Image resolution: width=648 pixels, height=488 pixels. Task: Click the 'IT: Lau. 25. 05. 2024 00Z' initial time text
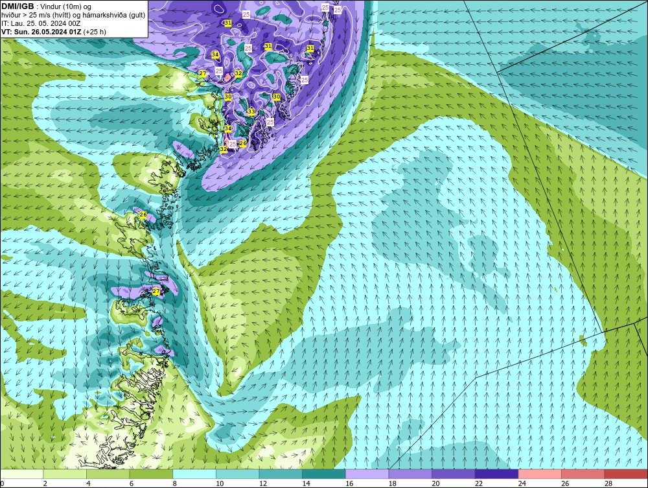point(40,23)
